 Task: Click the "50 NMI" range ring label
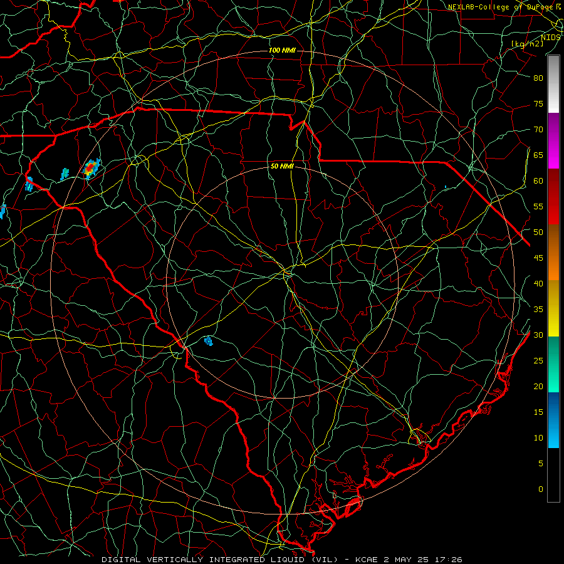[x=282, y=166]
